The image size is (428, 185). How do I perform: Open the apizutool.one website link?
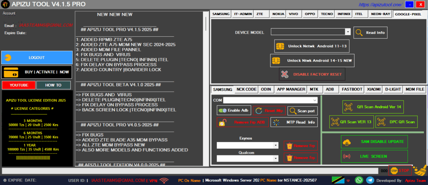tap(374, 5)
